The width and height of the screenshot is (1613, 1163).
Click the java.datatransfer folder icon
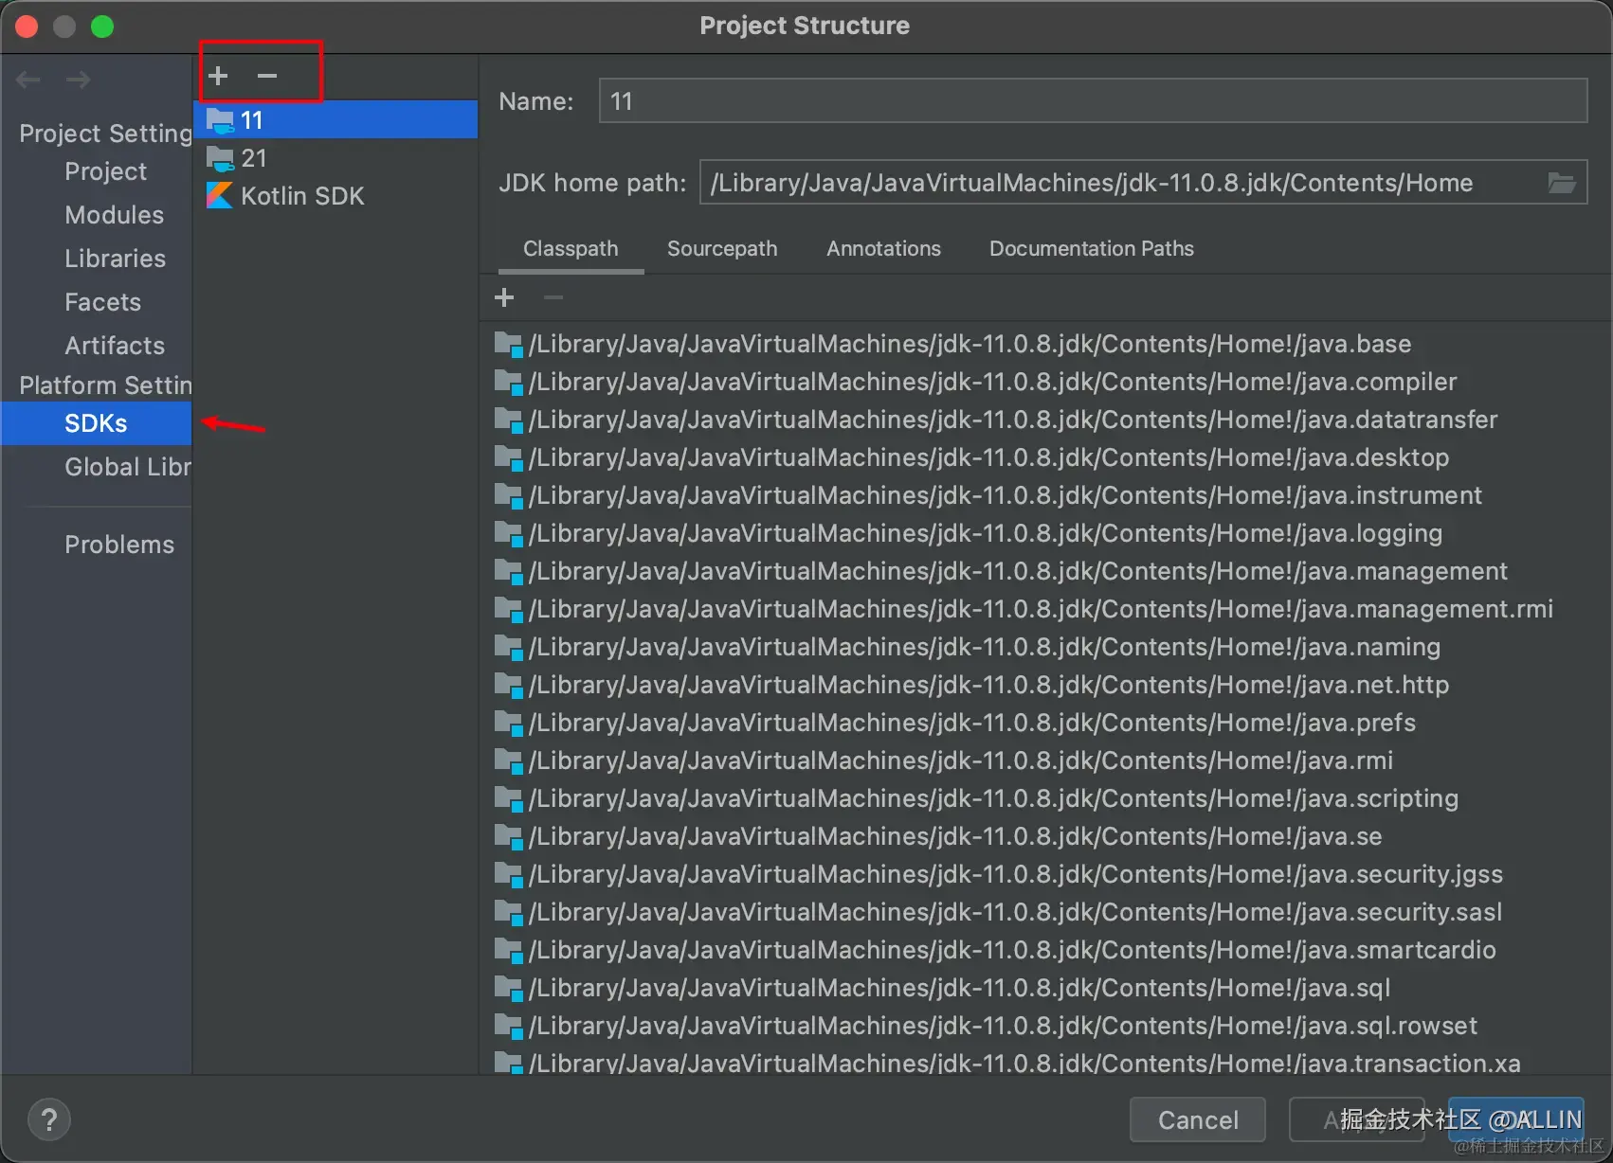[508, 420]
